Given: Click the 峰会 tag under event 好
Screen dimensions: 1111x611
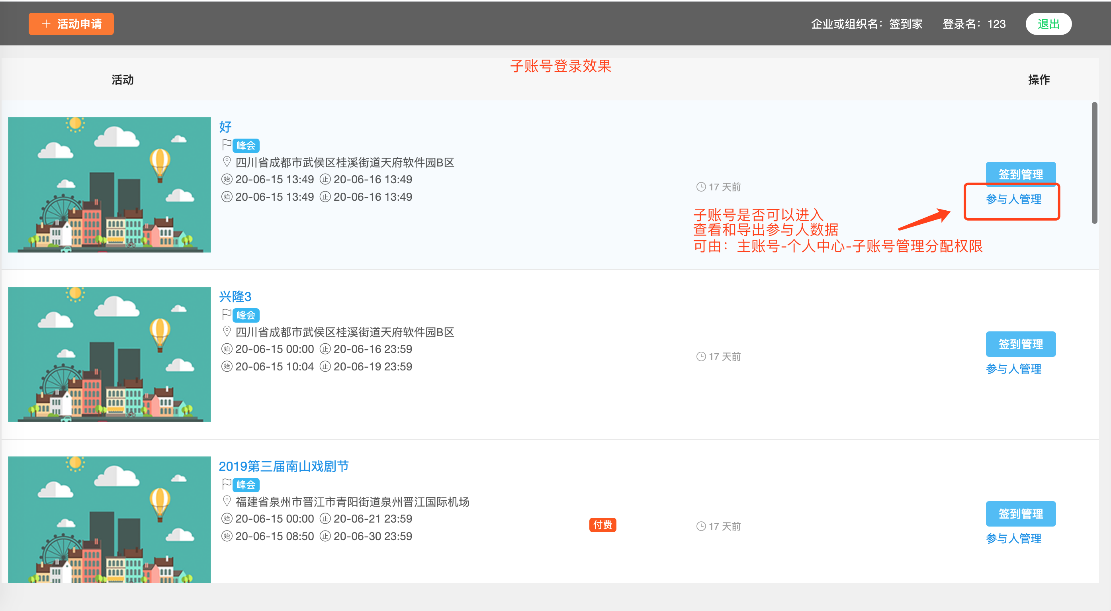Looking at the screenshot, I should click(246, 145).
